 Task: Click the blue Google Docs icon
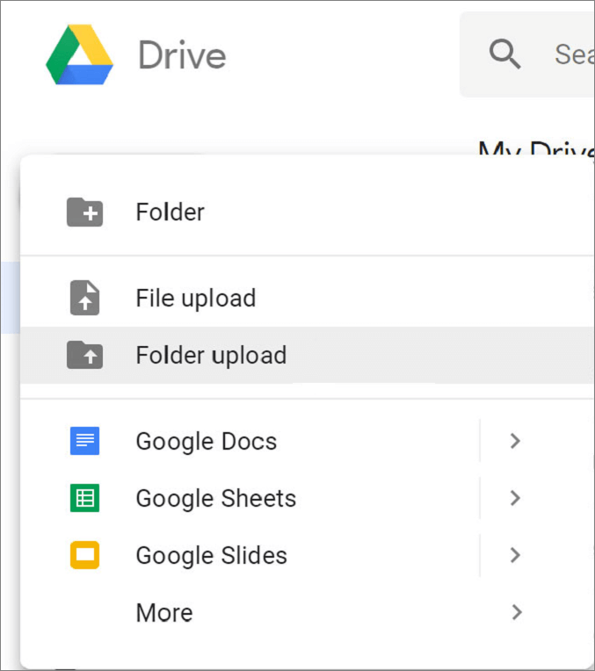(84, 441)
